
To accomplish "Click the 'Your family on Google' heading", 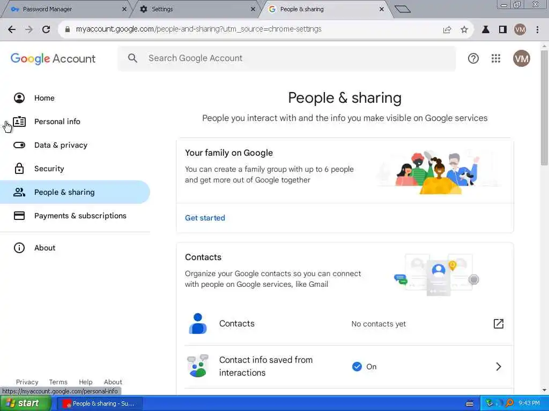I will click(x=228, y=153).
